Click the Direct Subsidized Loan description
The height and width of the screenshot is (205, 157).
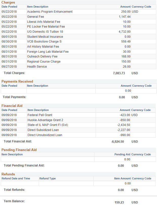tap(43, 130)
